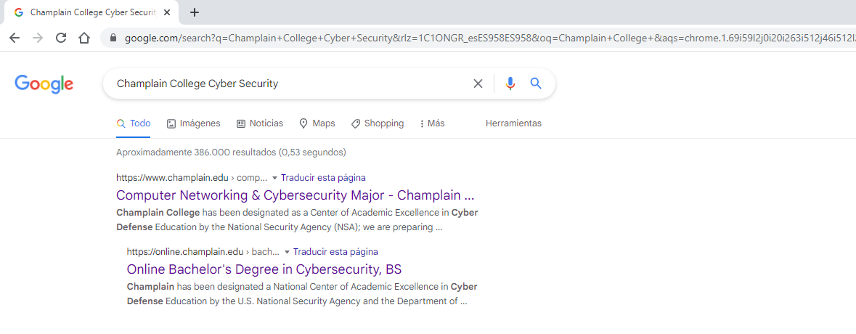Image resolution: width=856 pixels, height=334 pixels.
Task: Expand options arrow for champlain.edu result
Action: click(274, 178)
